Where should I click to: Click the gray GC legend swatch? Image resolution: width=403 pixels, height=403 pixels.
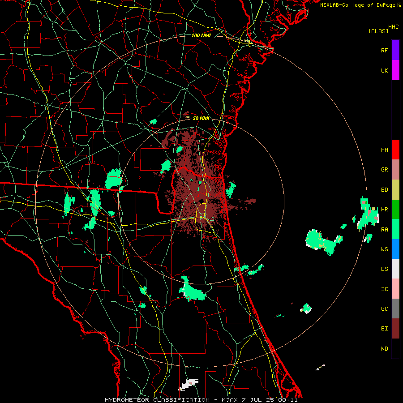[395, 309]
